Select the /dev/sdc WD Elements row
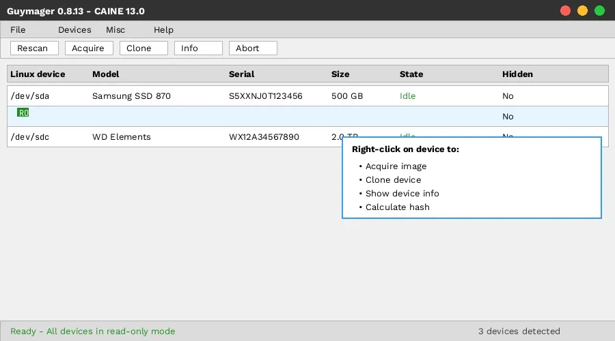The width and height of the screenshot is (615, 341). (171, 137)
